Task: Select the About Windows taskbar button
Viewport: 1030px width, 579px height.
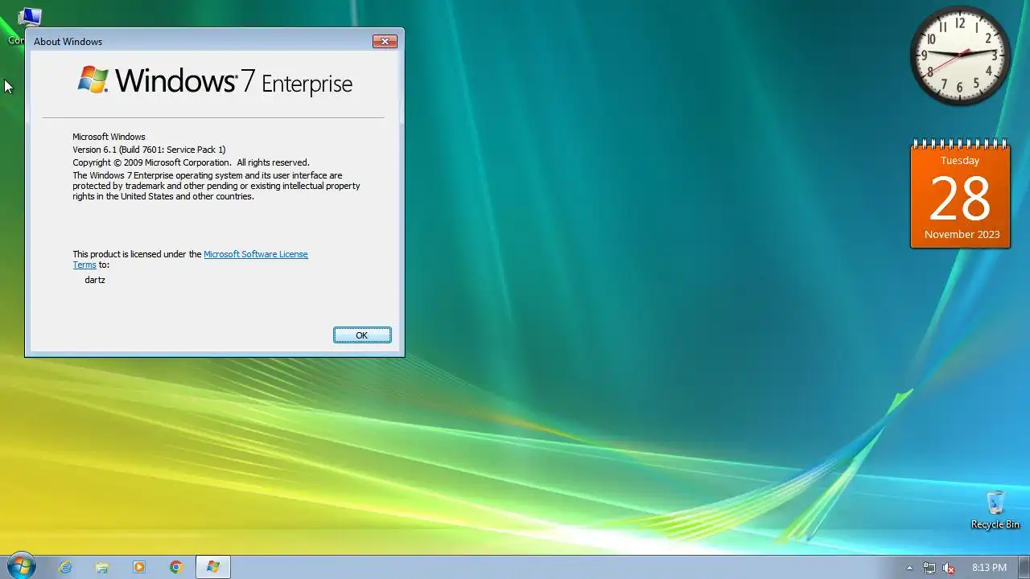Action: (213, 567)
